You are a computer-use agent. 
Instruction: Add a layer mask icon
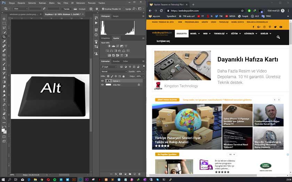[121, 174]
